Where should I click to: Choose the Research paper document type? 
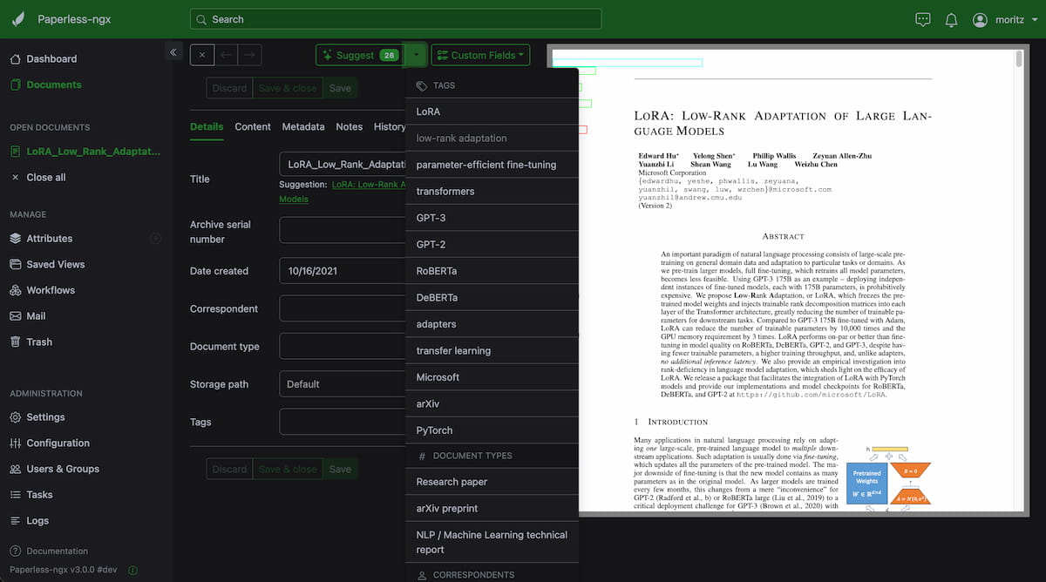click(492, 482)
